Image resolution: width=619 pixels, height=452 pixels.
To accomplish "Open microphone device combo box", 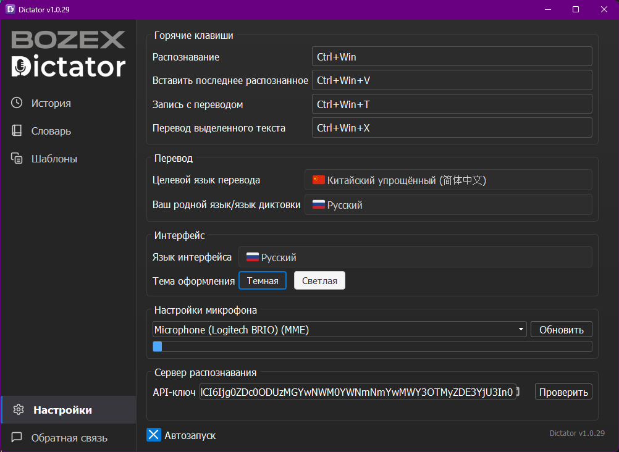I will click(x=340, y=329).
